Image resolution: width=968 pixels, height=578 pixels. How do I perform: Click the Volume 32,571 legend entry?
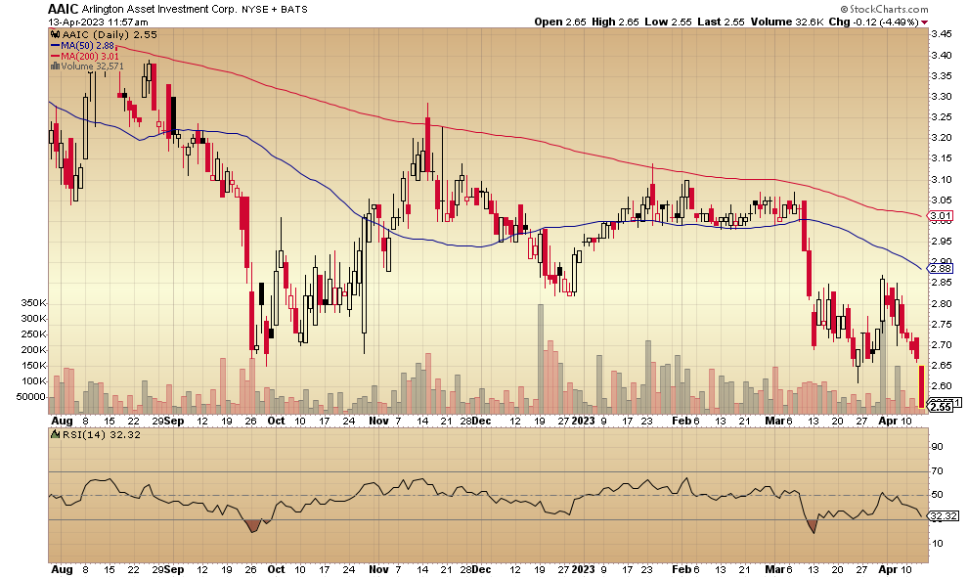click(92, 67)
